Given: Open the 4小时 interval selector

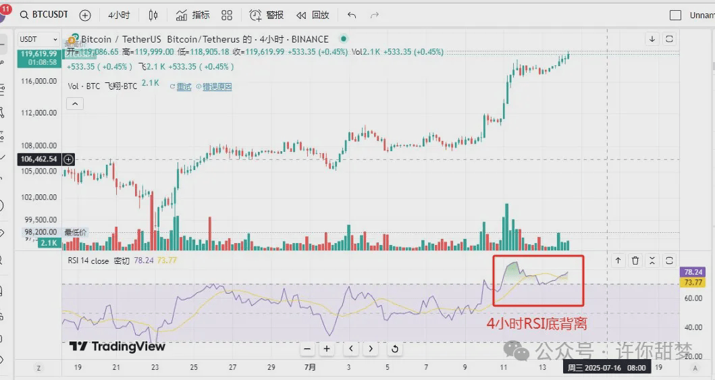Looking at the screenshot, I should click(119, 16).
